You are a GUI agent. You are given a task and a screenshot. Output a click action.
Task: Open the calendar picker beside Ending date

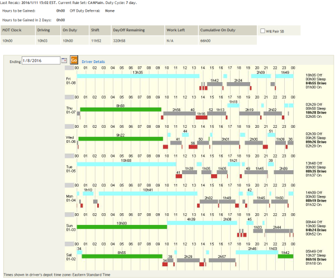pyautogui.click(x=63, y=60)
